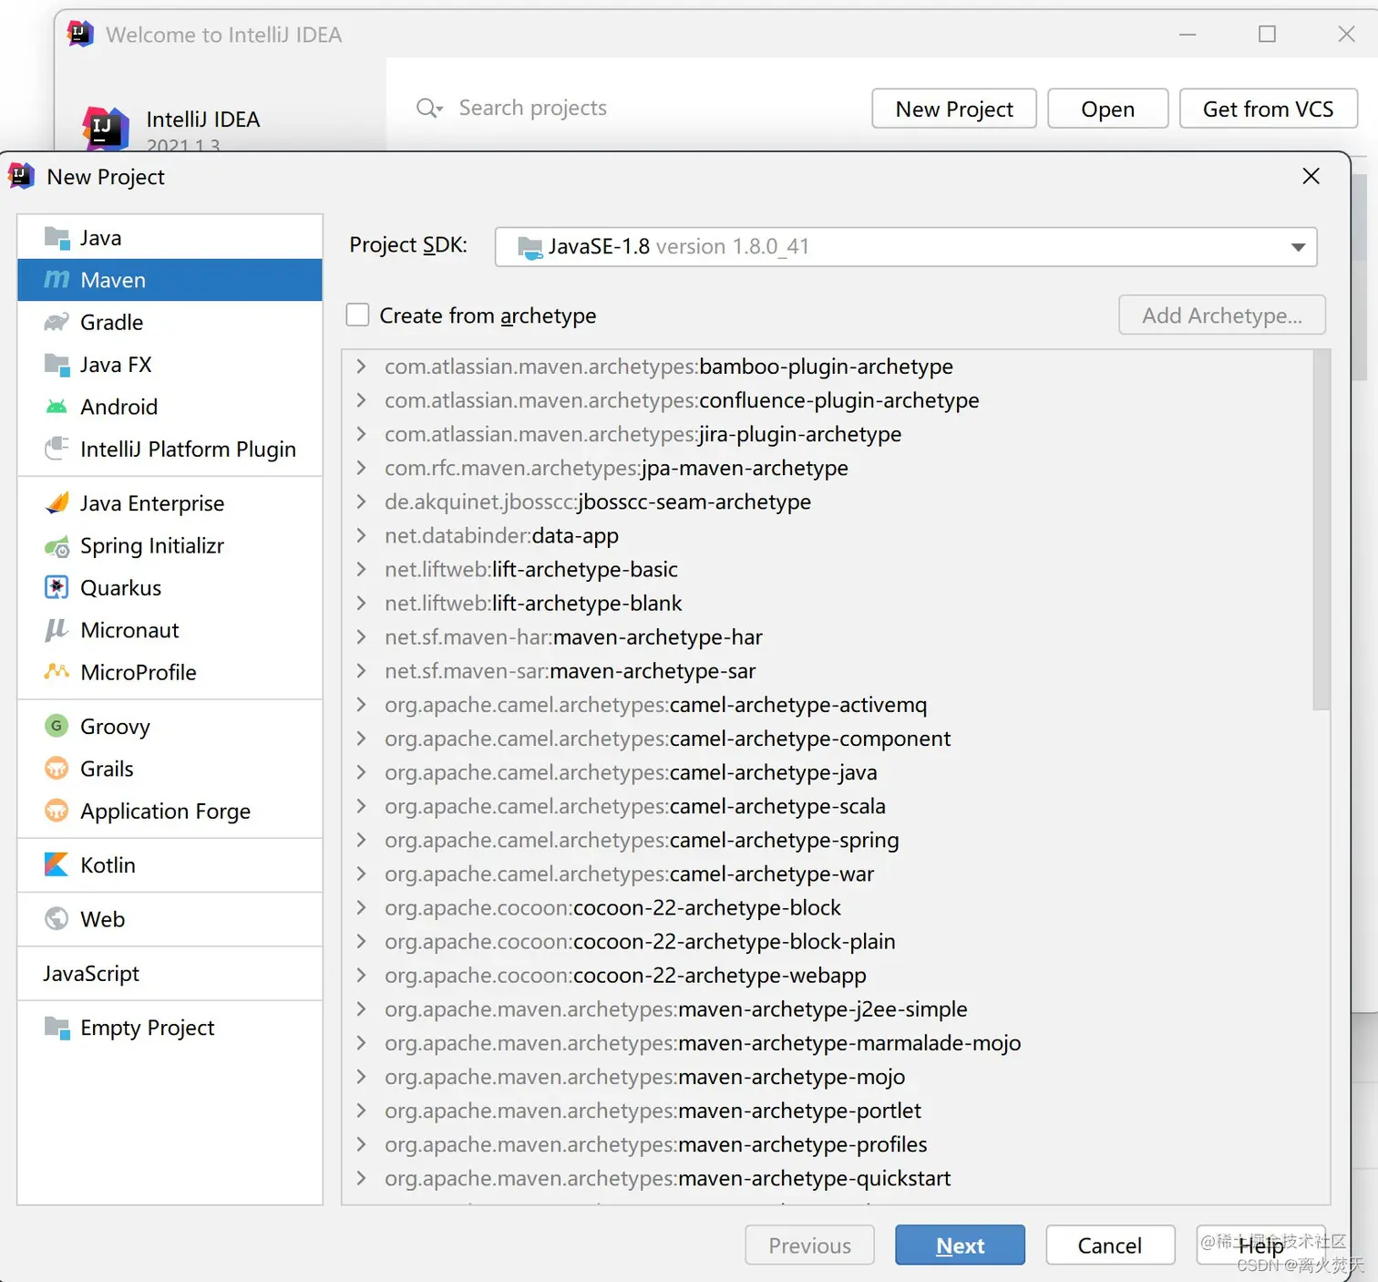Click the Java Enterprise icon

pyautogui.click(x=57, y=502)
